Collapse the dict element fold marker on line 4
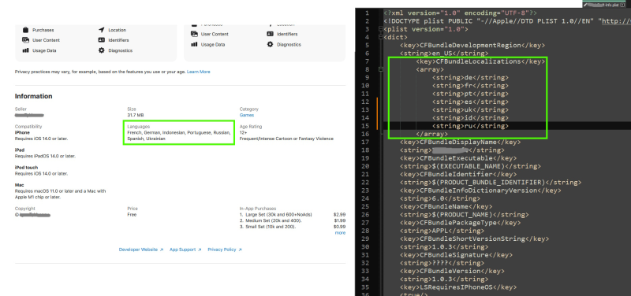 coord(381,37)
